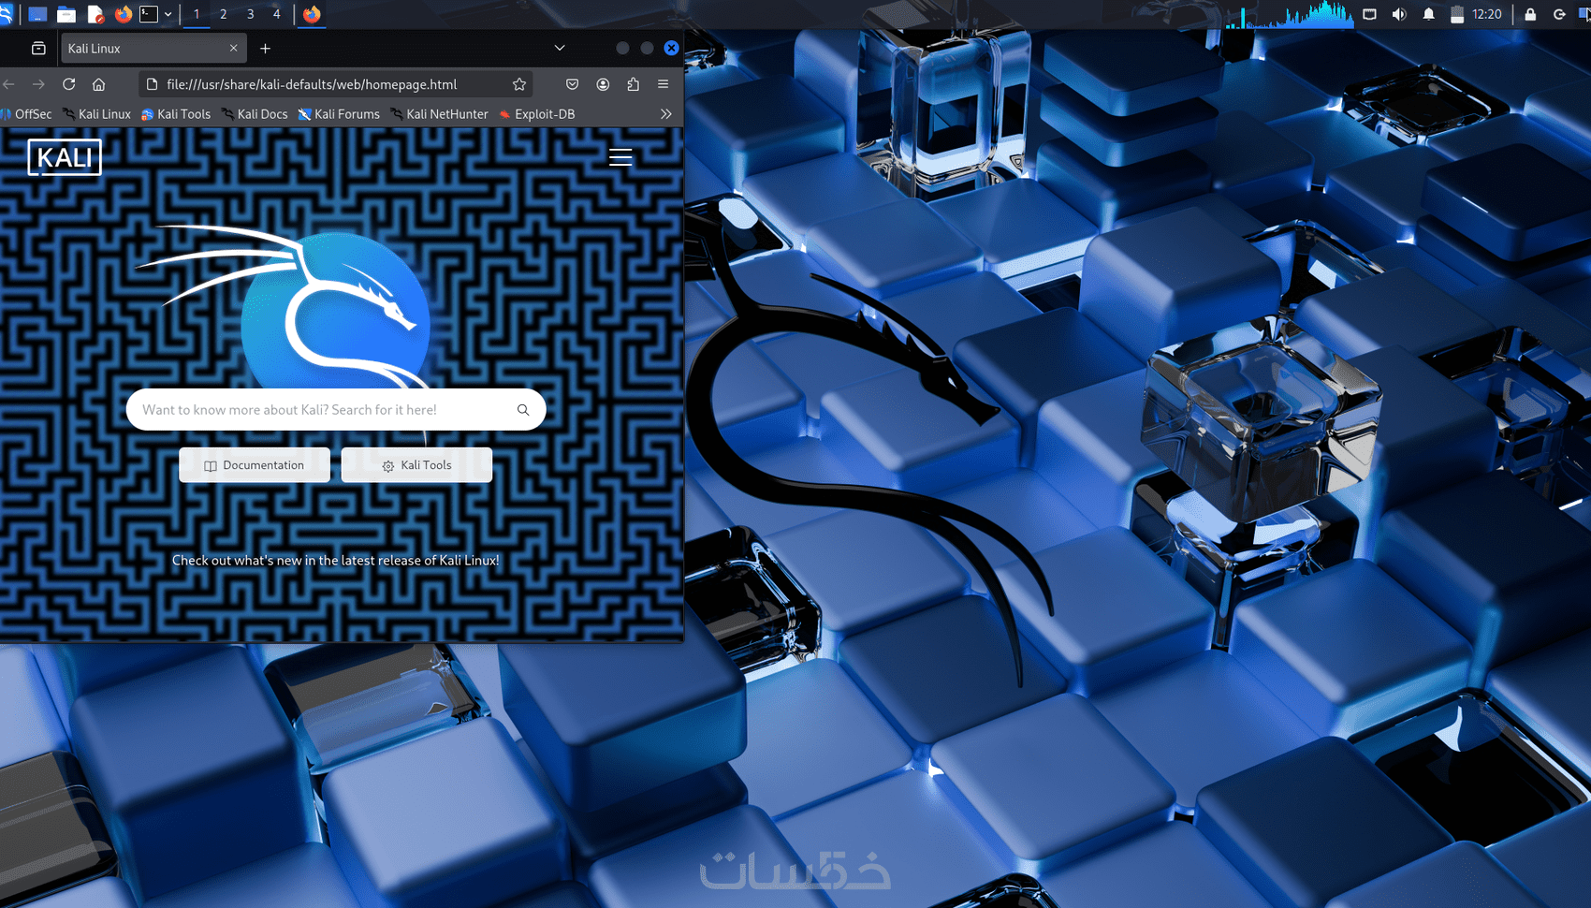Open the OffSec bookmark
The width and height of the screenshot is (1591, 908).
27,114
